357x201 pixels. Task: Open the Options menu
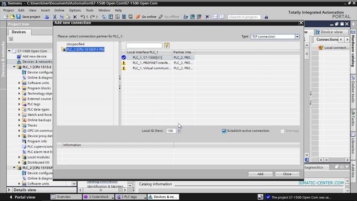click(75, 10)
